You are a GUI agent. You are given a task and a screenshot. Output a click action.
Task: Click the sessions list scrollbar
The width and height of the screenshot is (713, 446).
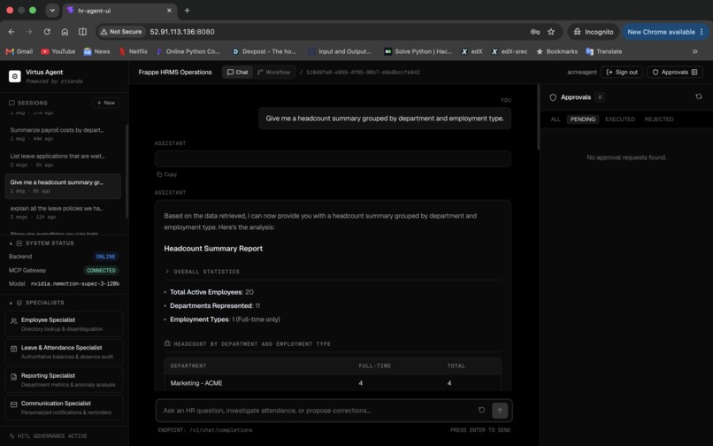126,171
